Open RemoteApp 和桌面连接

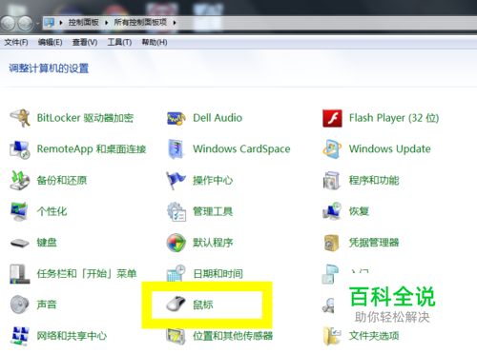click(x=78, y=149)
